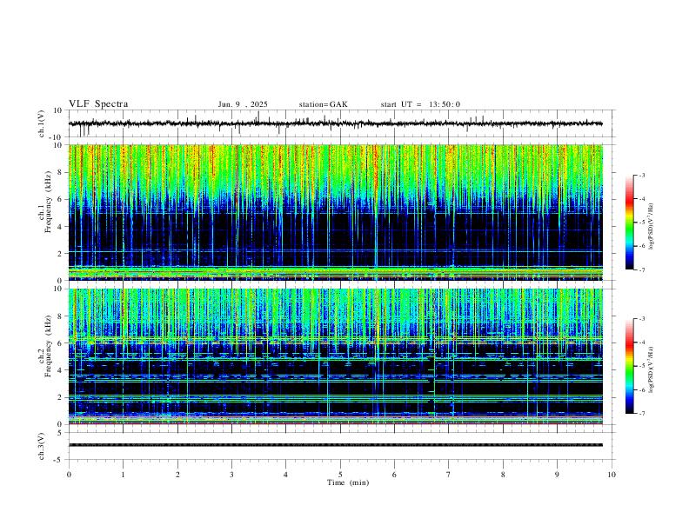
Task: Click the ch.1 spectrogram color bar
Action: [x=629, y=223]
